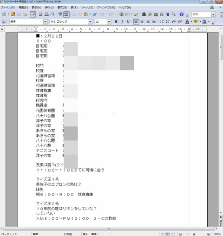Run the Spelling and Grammar check
This screenshot has width=223, height=236.
[x=60, y=14]
